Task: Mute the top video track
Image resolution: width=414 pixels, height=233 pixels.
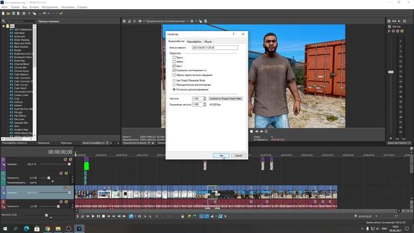Action: 65,159
